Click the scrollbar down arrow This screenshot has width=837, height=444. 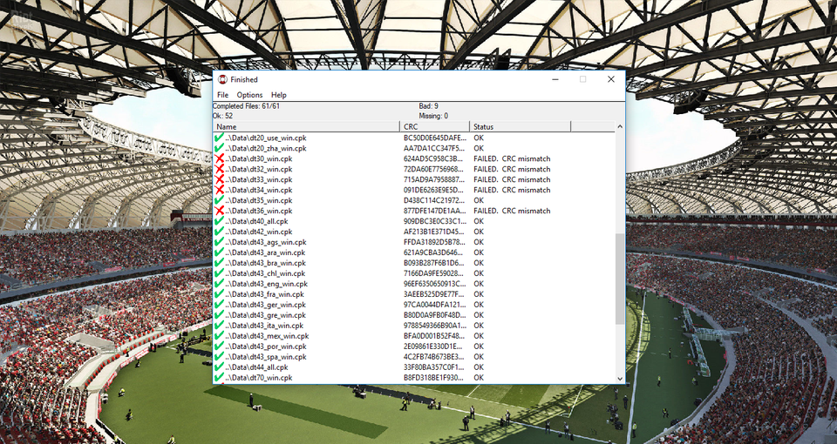click(x=620, y=379)
